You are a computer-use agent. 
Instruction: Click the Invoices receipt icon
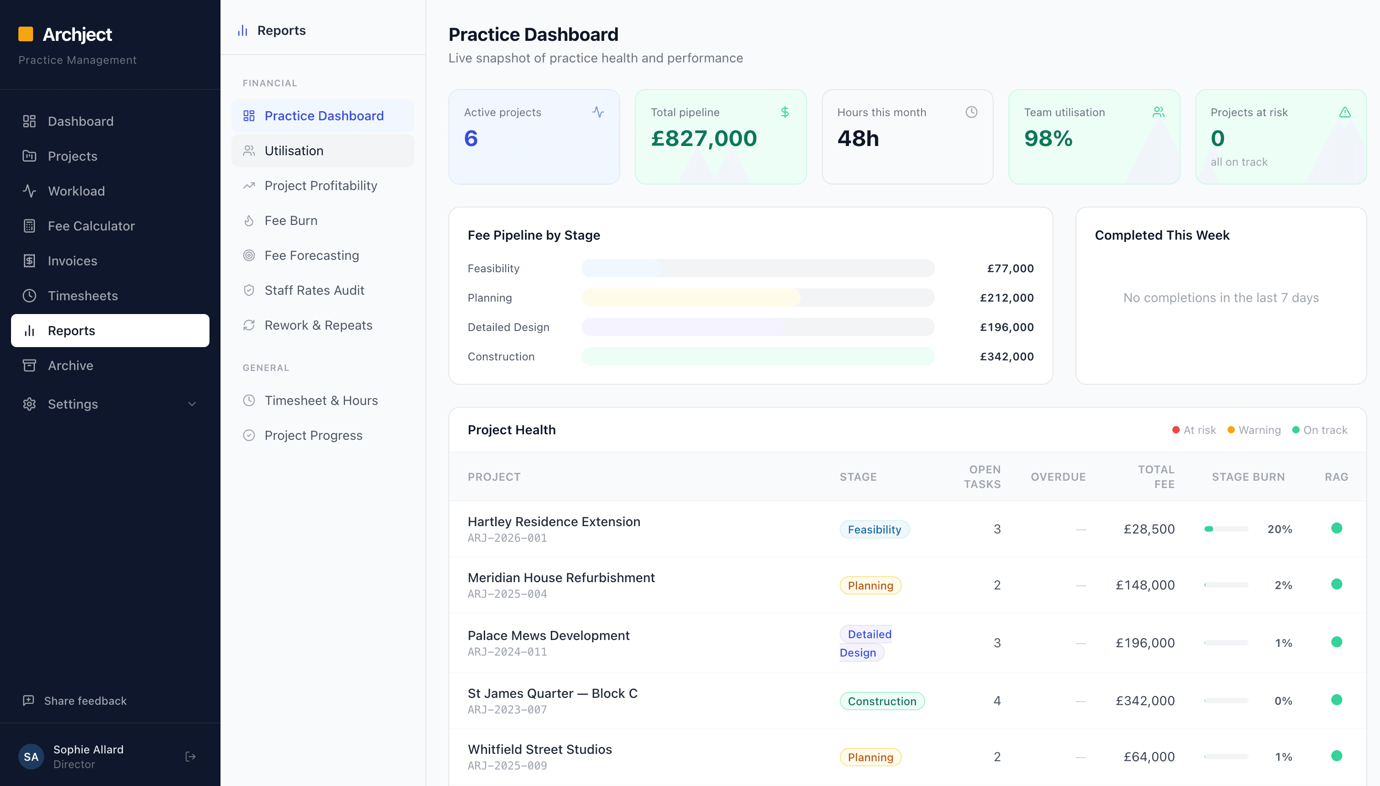[29, 261]
